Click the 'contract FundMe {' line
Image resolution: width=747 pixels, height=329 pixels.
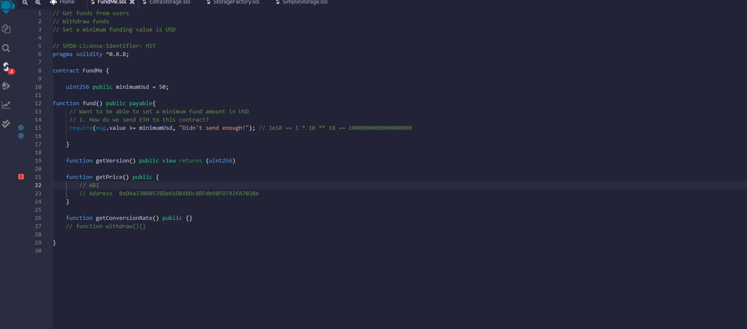[x=81, y=71]
